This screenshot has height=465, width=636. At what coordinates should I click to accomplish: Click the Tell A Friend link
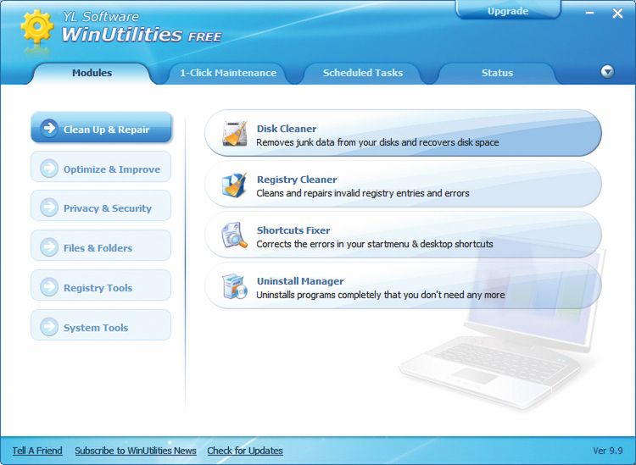coord(37,451)
